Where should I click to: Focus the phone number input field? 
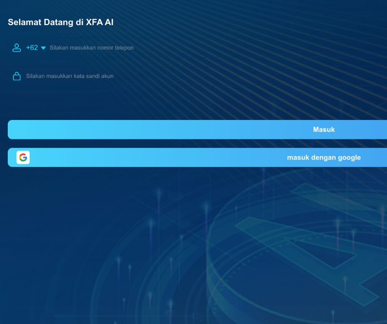(x=218, y=48)
